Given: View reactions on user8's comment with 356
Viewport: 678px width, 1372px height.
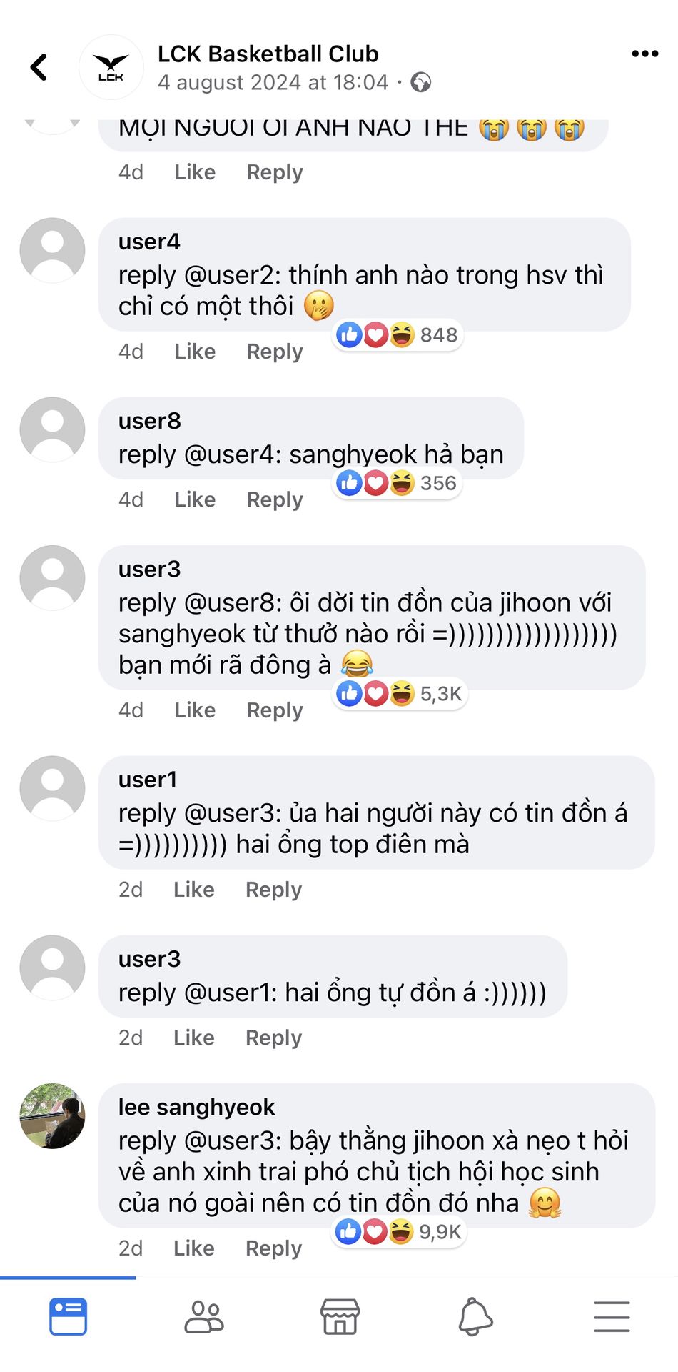Looking at the screenshot, I should pyautogui.click(x=398, y=483).
